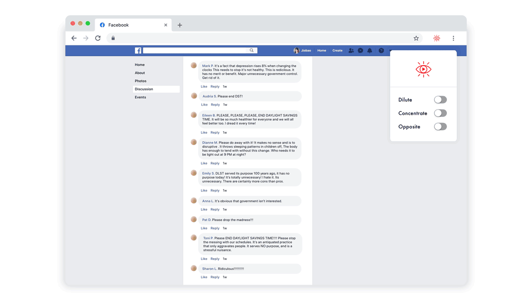
Task: Activate the Opposite toggle
Action: tap(440, 126)
